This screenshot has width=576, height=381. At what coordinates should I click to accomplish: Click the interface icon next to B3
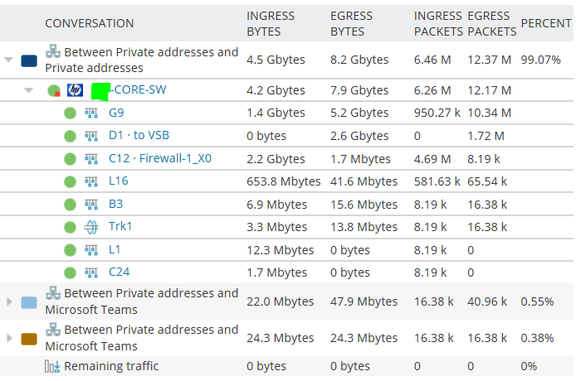(x=91, y=205)
